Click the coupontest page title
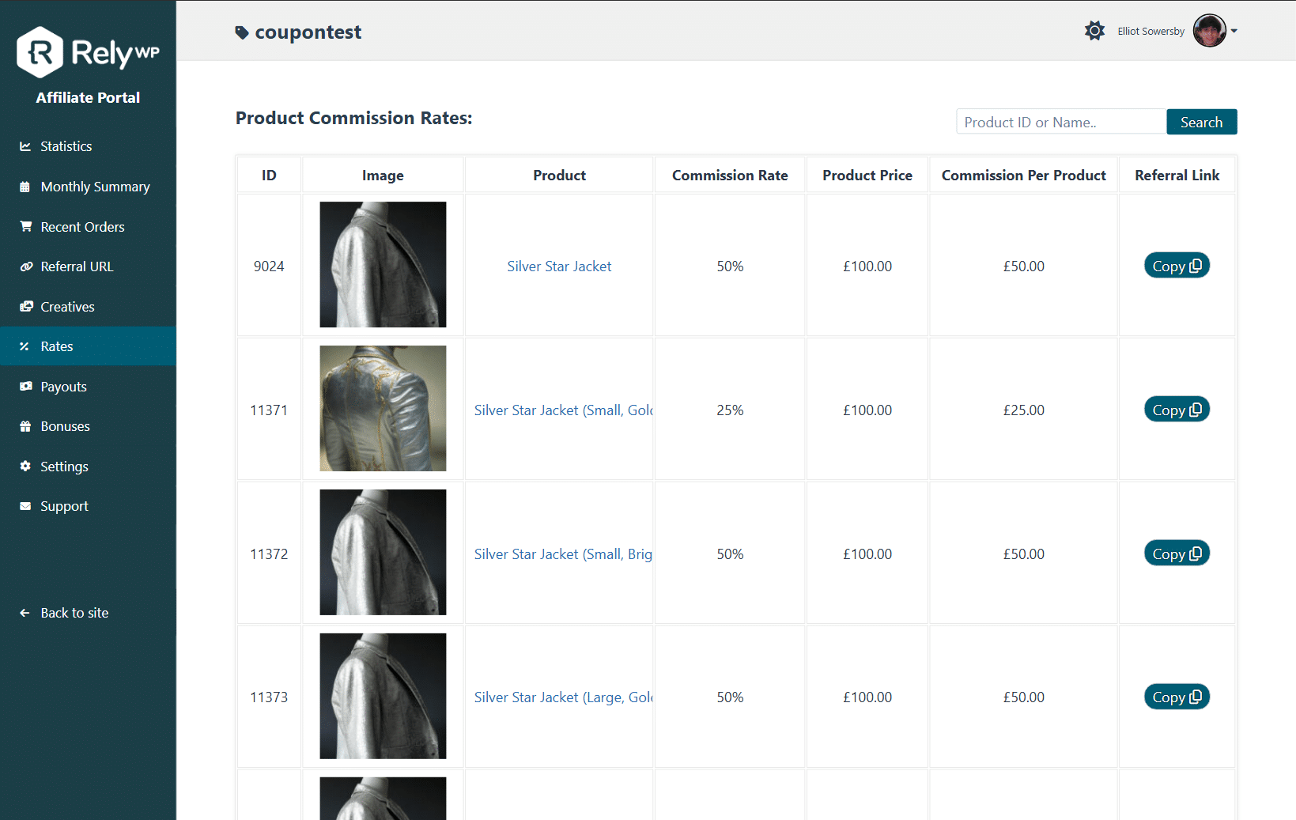This screenshot has height=820, width=1296. [308, 32]
